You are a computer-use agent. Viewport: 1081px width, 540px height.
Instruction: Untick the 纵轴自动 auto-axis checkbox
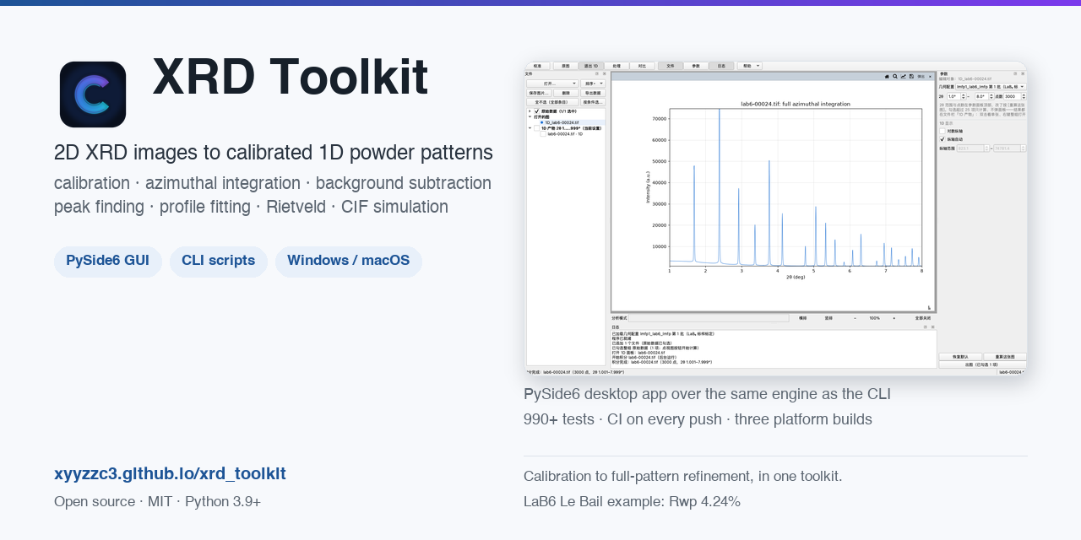pos(942,139)
